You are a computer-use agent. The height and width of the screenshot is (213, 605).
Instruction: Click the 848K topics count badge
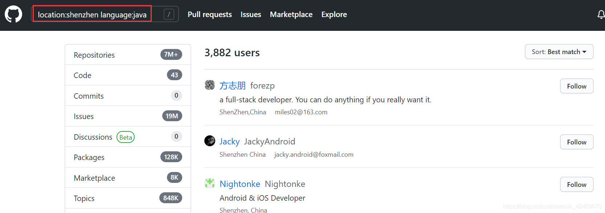(x=171, y=198)
